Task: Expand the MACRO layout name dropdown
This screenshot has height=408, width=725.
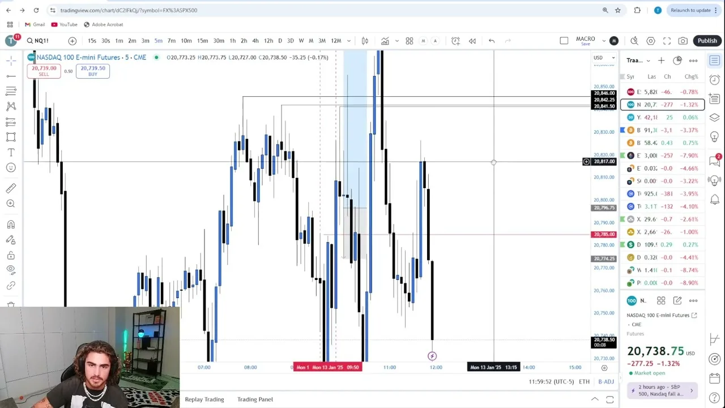Action: click(x=604, y=41)
